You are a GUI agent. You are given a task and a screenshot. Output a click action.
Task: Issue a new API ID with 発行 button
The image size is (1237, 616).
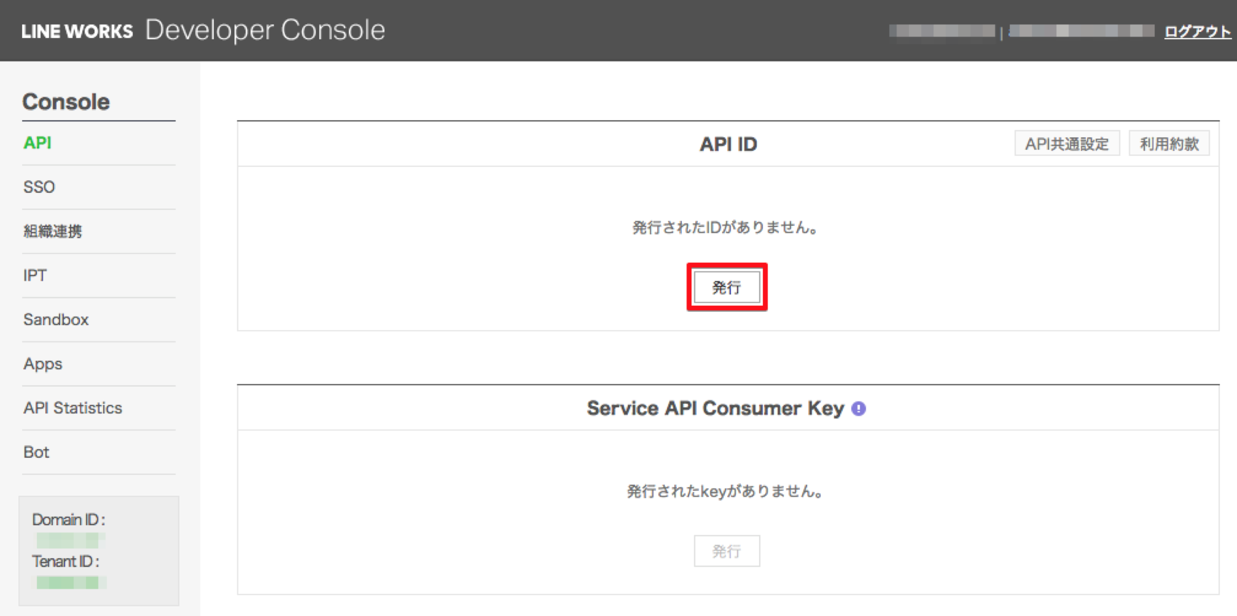click(727, 288)
